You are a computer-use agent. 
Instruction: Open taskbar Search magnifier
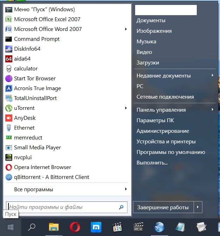click(x=32, y=227)
